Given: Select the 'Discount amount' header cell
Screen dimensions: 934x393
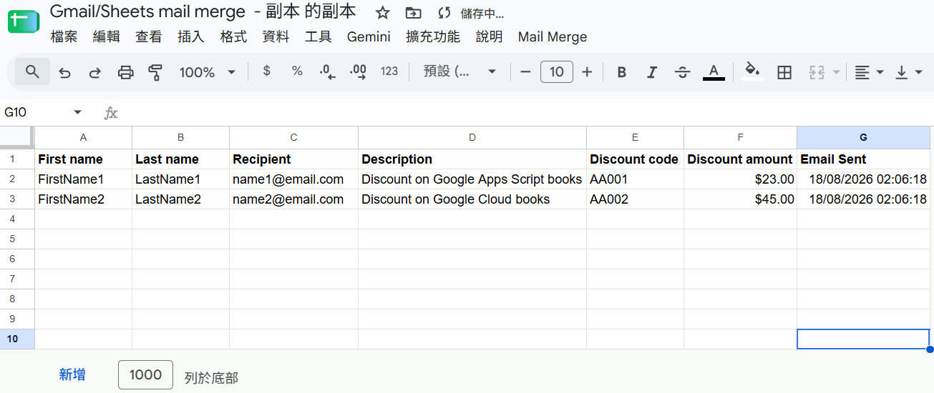Looking at the screenshot, I should 741,159.
